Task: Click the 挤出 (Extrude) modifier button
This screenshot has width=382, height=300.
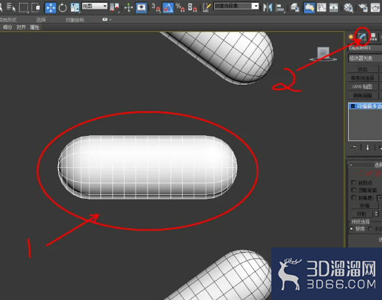Action: click(363, 69)
